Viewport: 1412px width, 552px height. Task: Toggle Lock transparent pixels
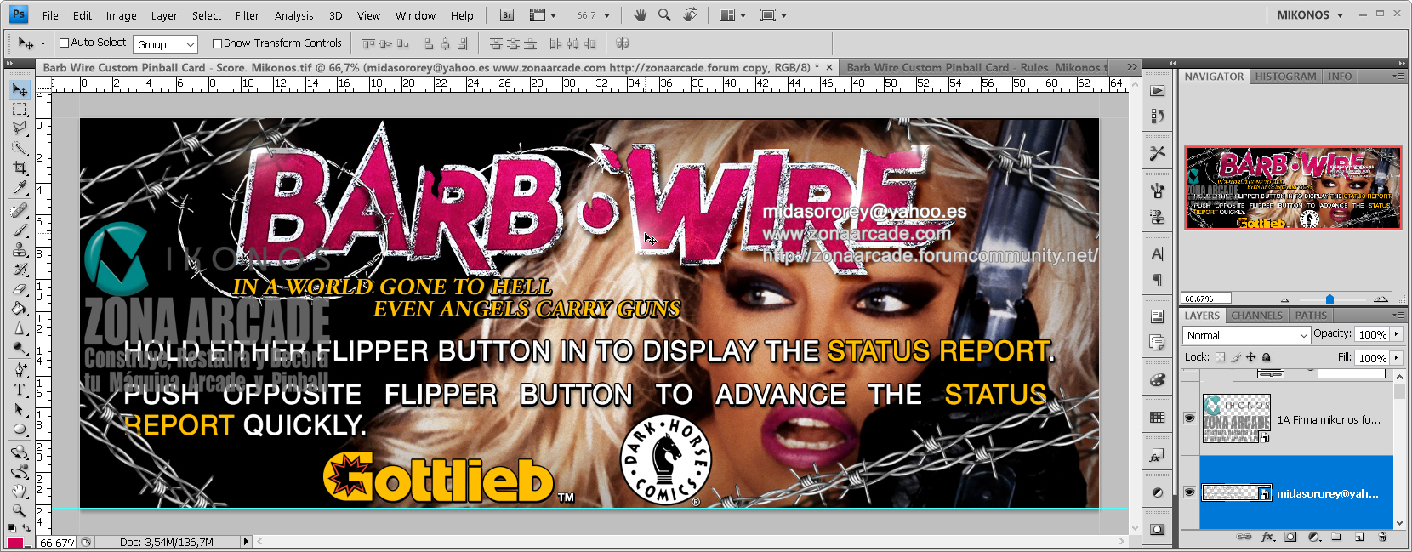coord(1220,357)
